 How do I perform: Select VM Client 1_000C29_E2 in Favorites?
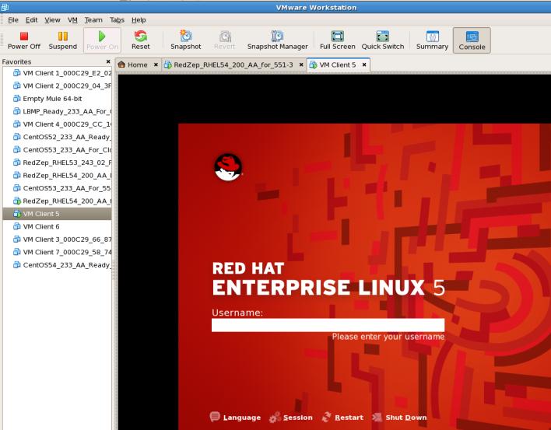(x=57, y=73)
